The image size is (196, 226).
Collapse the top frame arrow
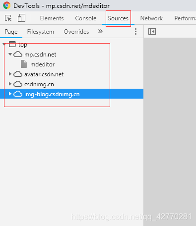click(x=4, y=45)
